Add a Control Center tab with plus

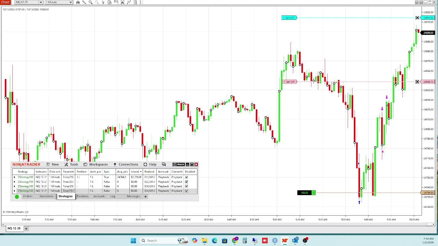(145, 196)
